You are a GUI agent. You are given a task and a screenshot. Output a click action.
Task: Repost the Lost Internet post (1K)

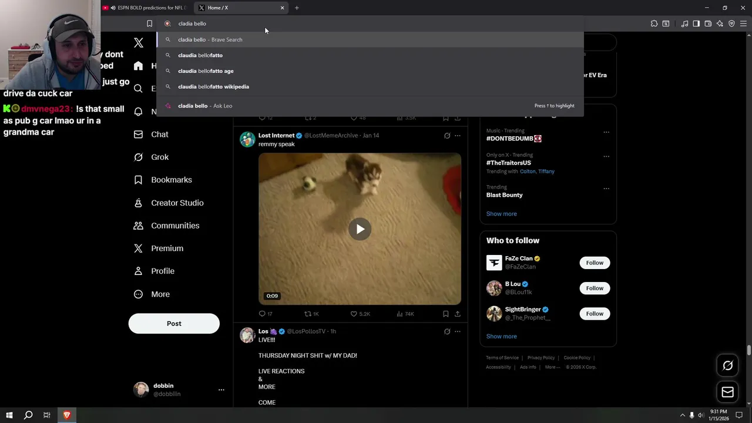(311, 314)
